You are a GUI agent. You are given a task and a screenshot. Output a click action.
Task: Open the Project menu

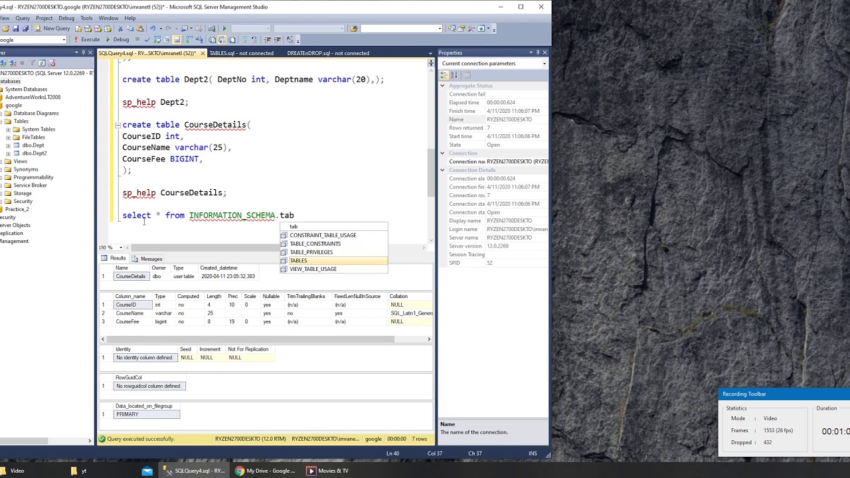44,18
